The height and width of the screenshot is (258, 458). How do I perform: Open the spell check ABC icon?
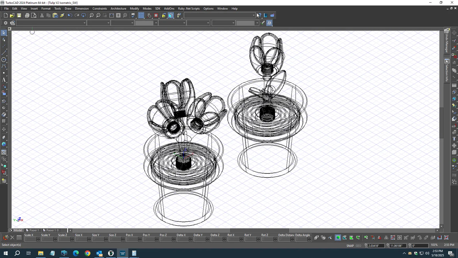(133, 15)
